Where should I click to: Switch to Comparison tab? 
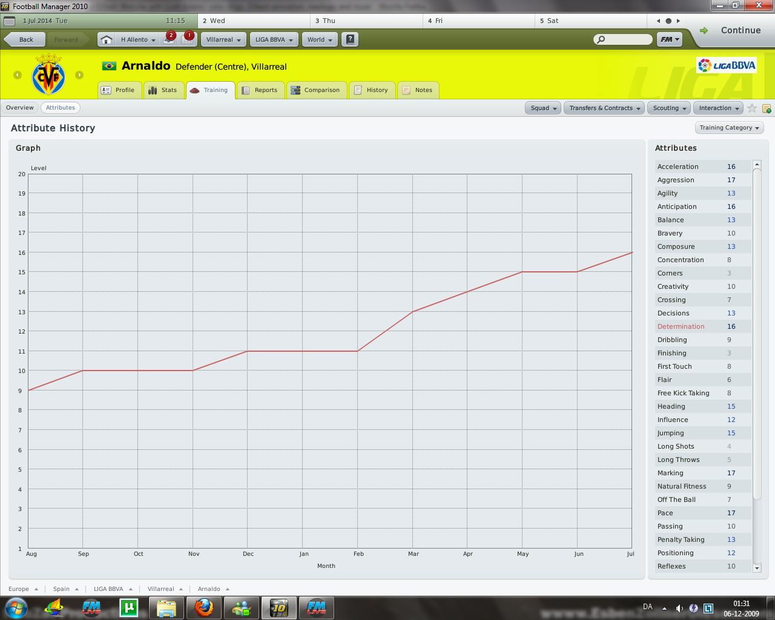[317, 90]
